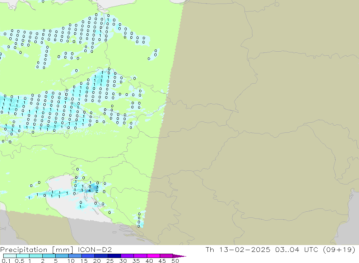Pick the 10–15 mm legend color segment
This screenshot has width=359, height=263.
pos(75,256)
